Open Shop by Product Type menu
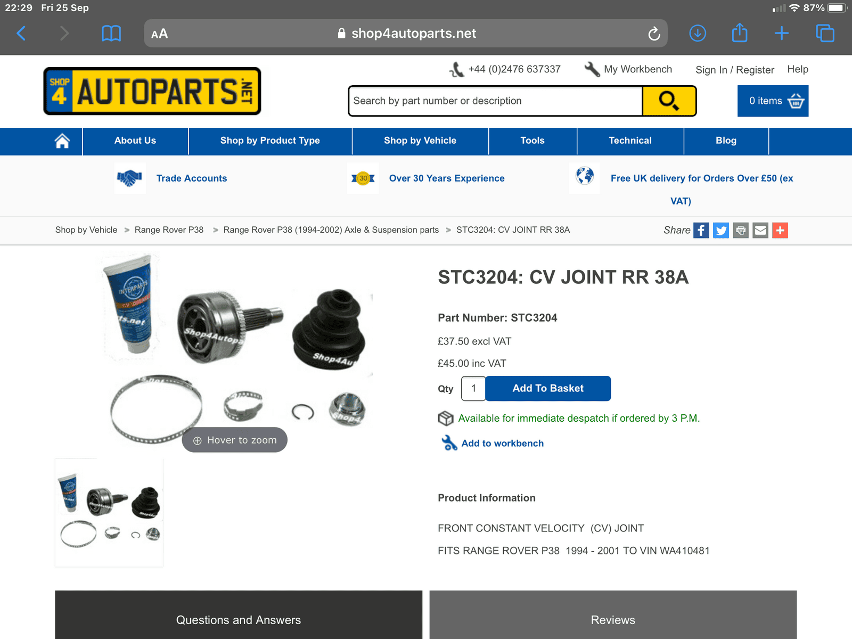852x639 pixels. [x=270, y=141]
